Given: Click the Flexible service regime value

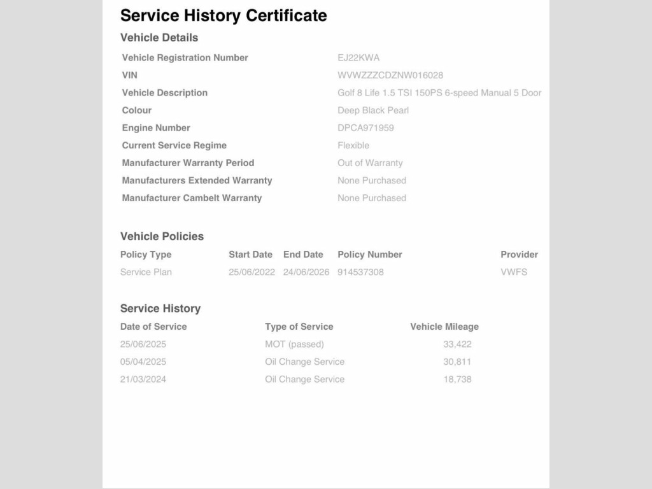Looking at the screenshot, I should click(353, 145).
